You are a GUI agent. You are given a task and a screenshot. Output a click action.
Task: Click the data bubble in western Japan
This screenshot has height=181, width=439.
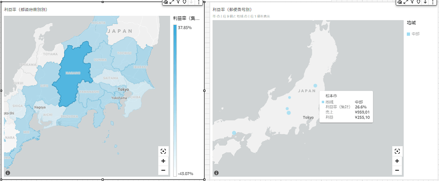coord(234,133)
